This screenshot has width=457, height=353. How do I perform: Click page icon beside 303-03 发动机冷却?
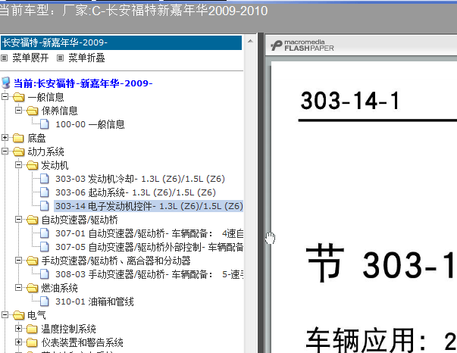[44, 179]
